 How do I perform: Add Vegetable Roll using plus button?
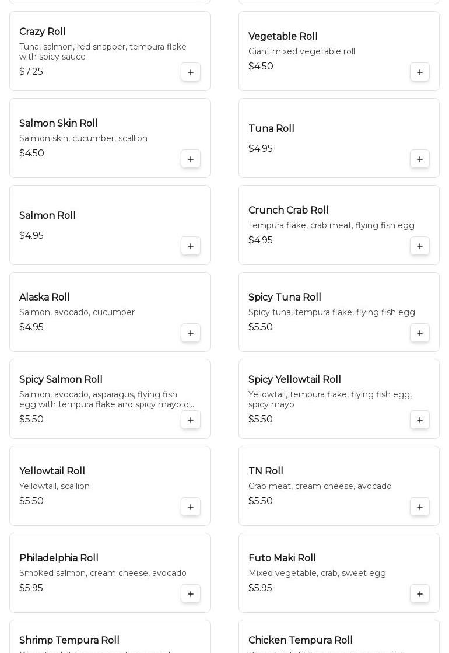tap(420, 72)
